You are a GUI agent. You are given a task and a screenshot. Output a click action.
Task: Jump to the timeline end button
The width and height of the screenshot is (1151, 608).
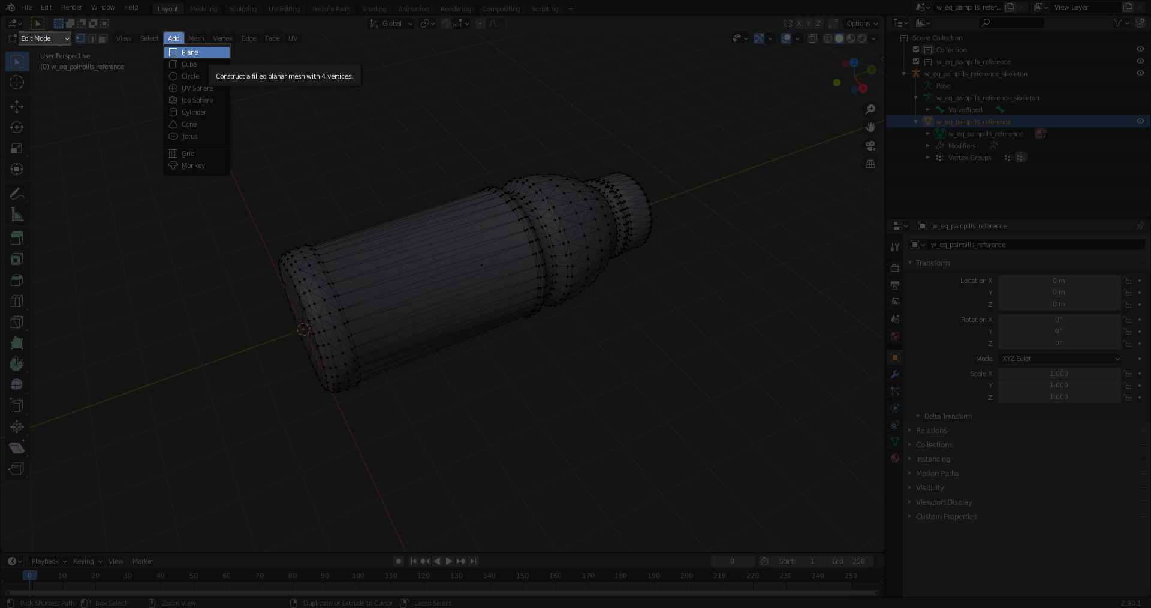point(474,561)
